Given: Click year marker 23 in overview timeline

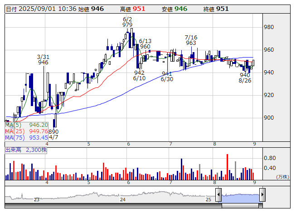Looking at the screenshot, I should pyautogui.click(x=36, y=199).
